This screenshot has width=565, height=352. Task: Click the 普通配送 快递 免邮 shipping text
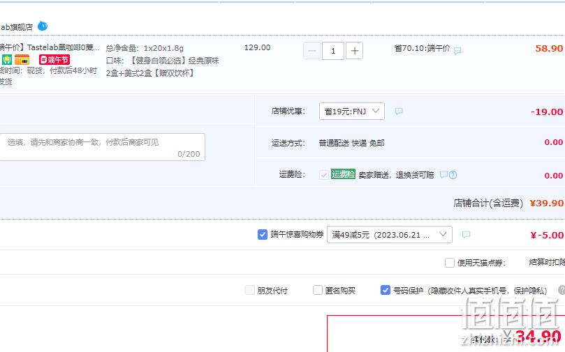coord(351,143)
